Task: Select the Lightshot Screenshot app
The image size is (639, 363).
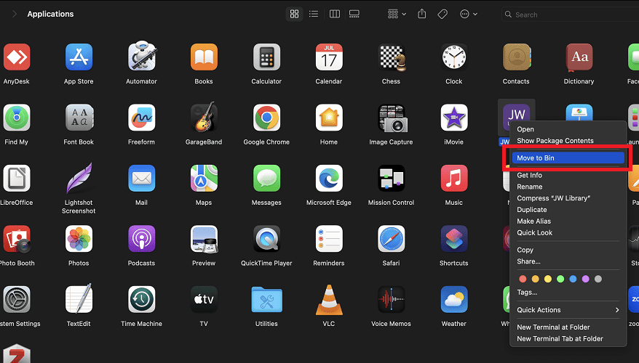Action: 79,179
